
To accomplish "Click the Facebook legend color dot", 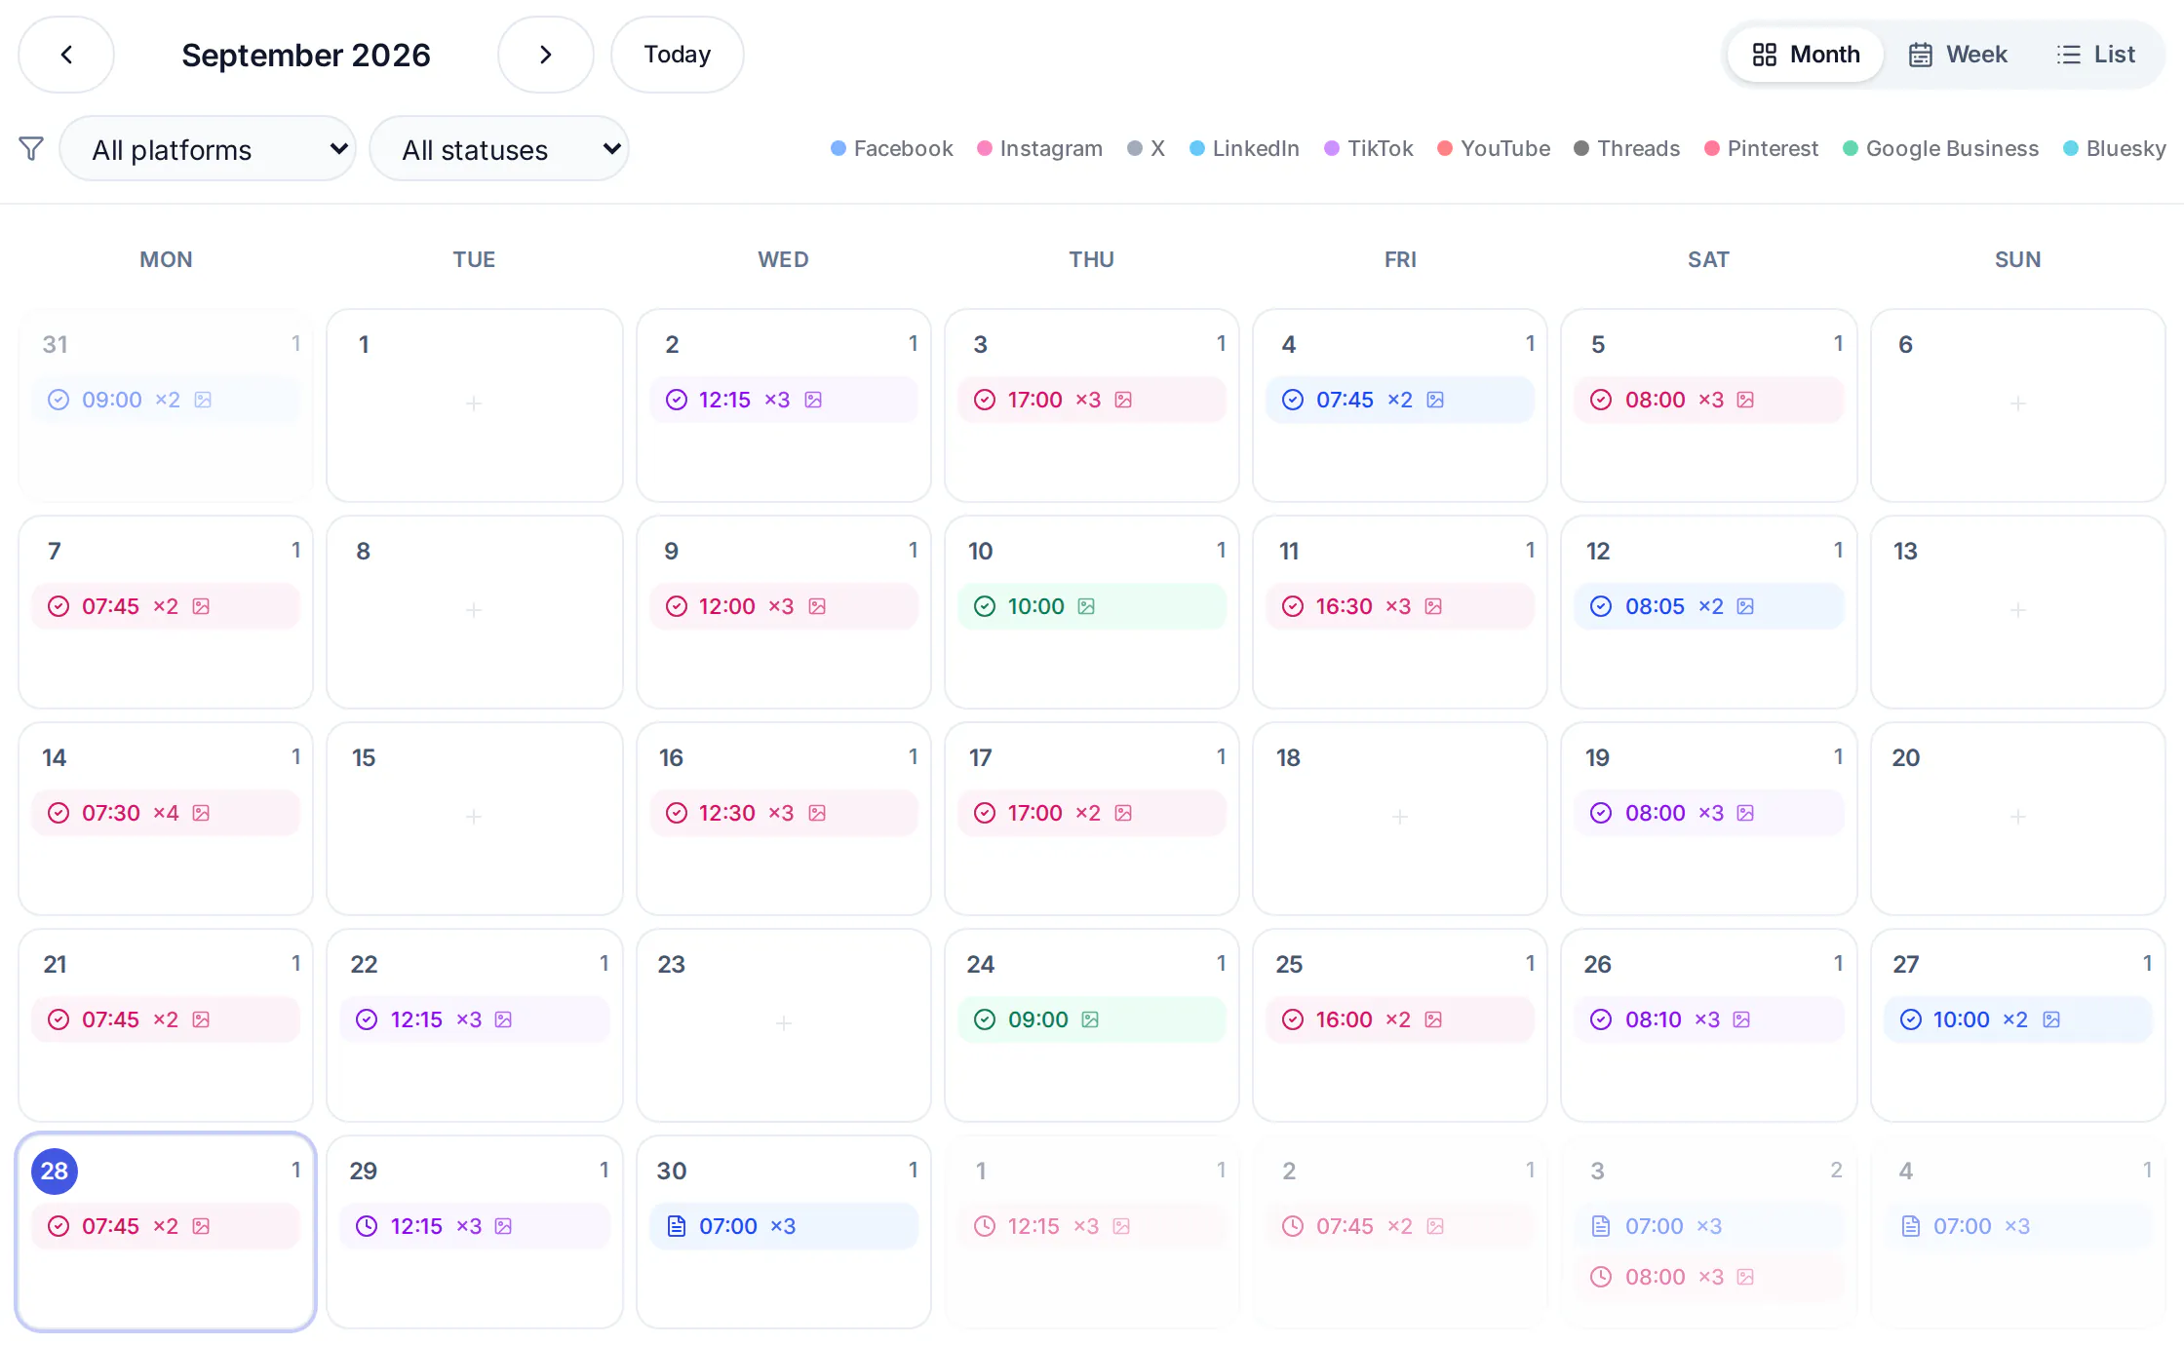I will point(838,148).
